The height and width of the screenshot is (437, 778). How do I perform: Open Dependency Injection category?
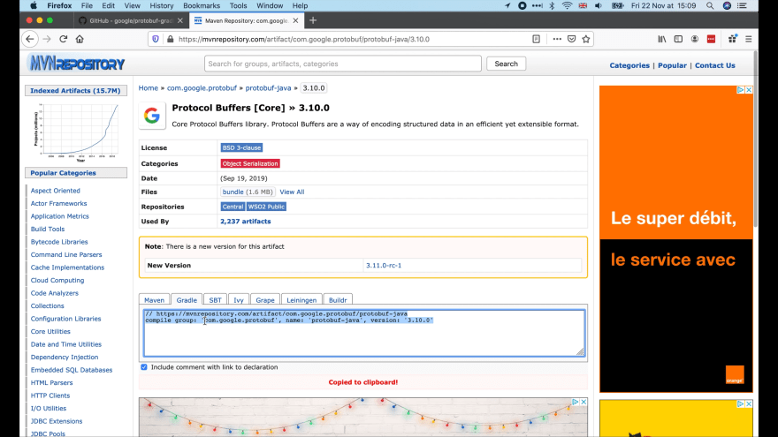(65, 357)
